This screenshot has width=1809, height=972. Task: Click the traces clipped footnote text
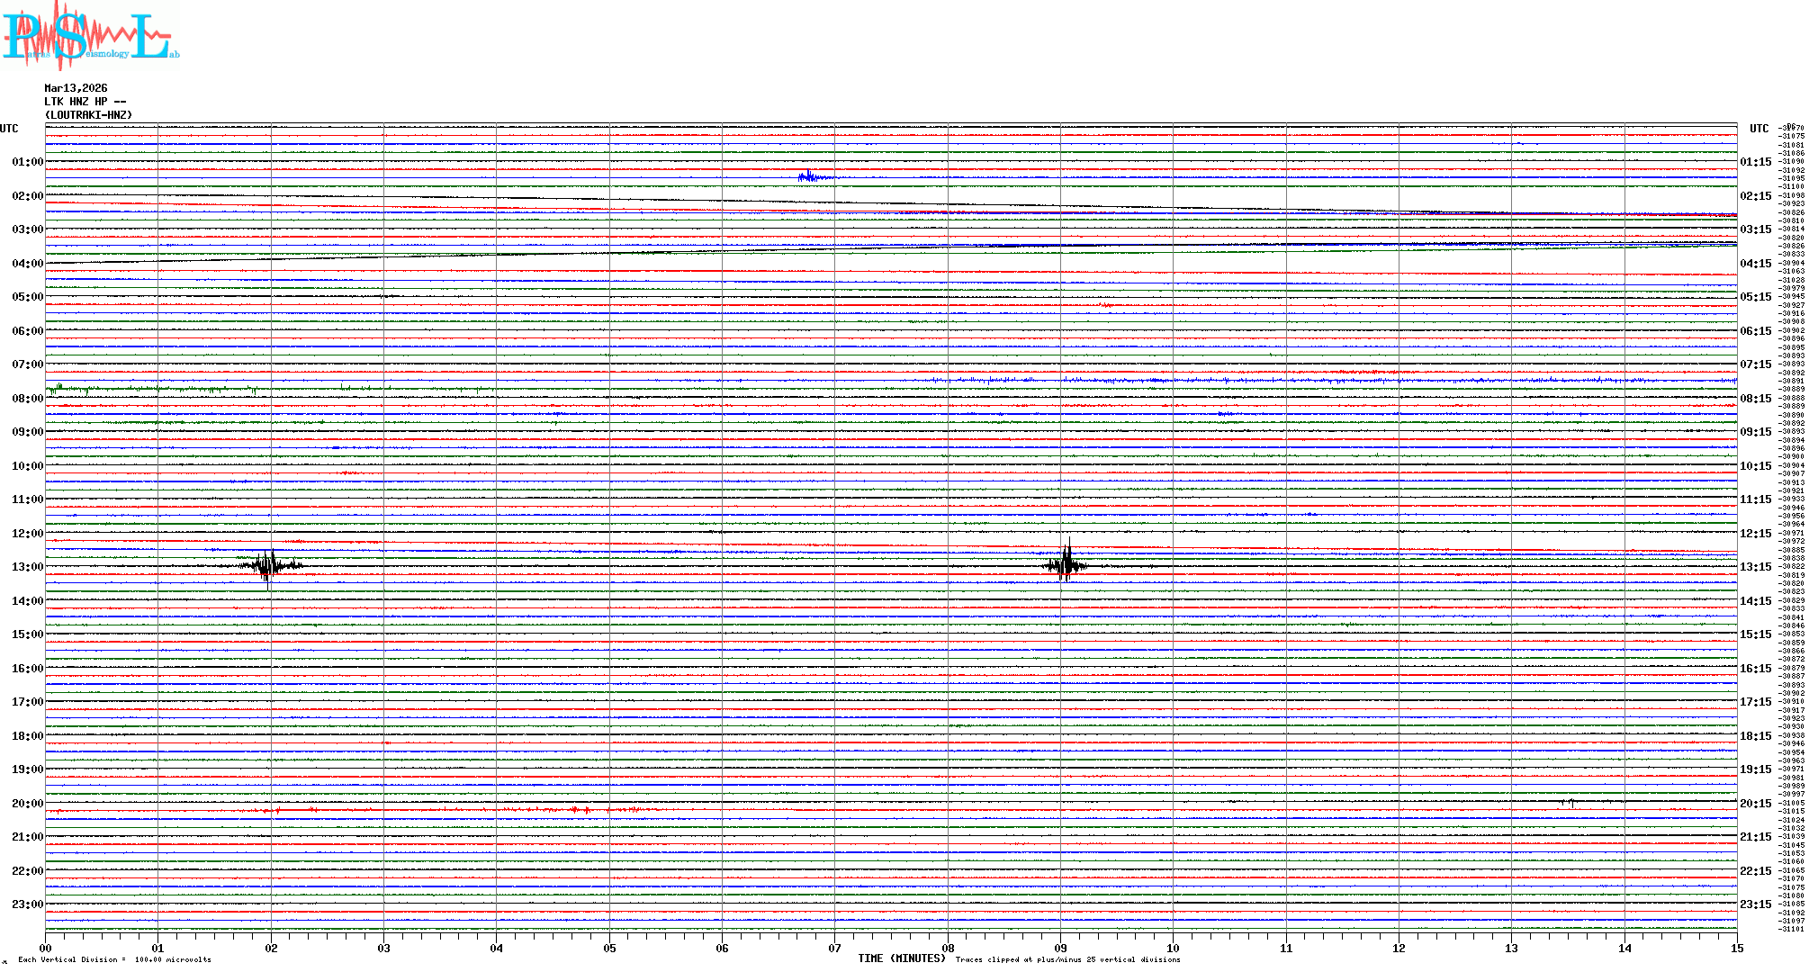tap(1067, 959)
